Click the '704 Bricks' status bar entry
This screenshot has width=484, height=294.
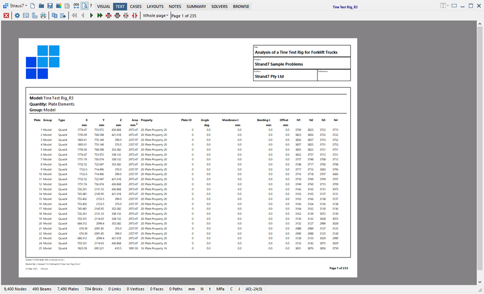(94, 289)
